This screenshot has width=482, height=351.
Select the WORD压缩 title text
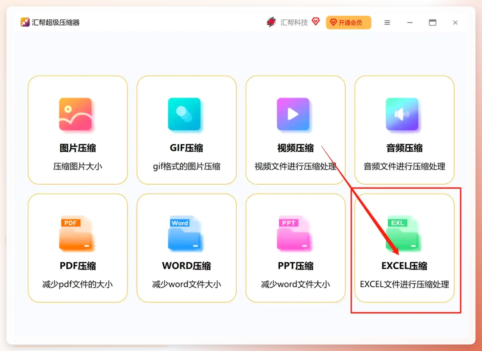186,266
